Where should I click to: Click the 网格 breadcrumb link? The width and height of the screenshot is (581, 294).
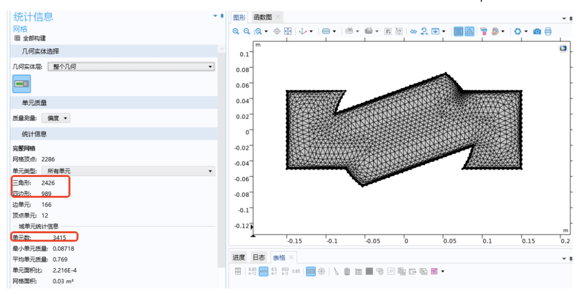tap(20, 29)
